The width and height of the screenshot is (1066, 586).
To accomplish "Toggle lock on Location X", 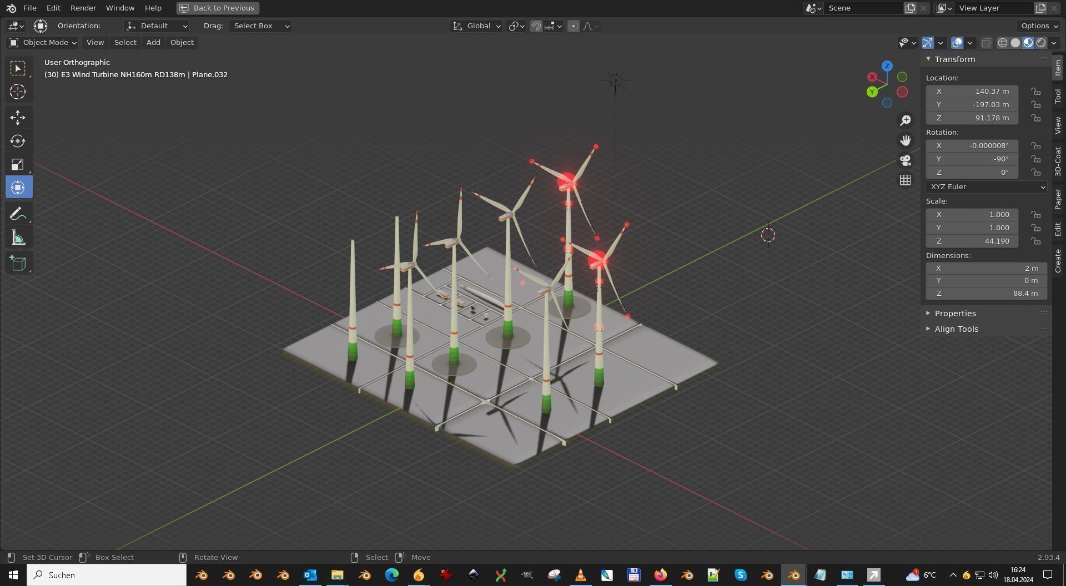I will 1036,92.
